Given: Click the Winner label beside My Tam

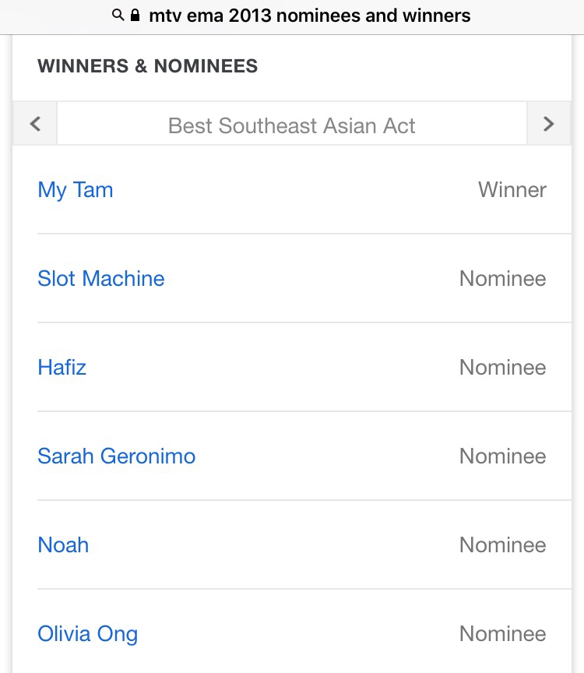Looking at the screenshot, I should coord(512,190).
